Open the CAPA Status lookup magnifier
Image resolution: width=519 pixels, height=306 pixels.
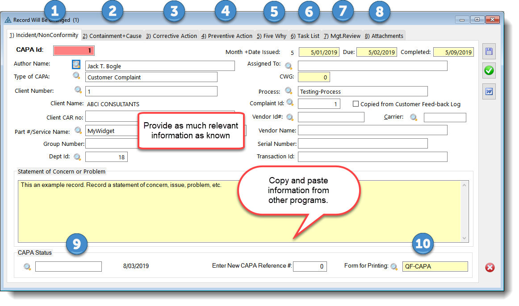[x=27, y=267]
